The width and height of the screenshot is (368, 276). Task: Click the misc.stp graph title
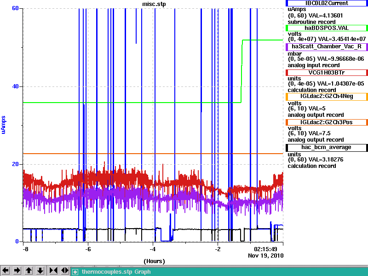[x=154, y=4]
